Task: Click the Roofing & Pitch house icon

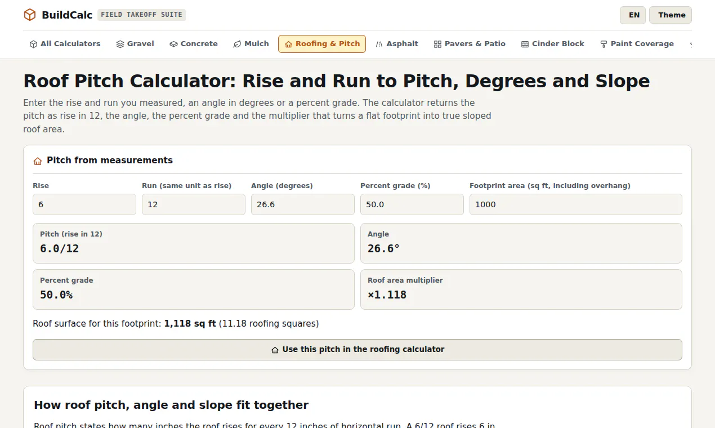Action: click(x=288, y=44)
